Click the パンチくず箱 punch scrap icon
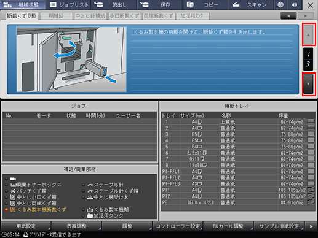The width and height of the screenshot is (318, 238). pos(13,191)
